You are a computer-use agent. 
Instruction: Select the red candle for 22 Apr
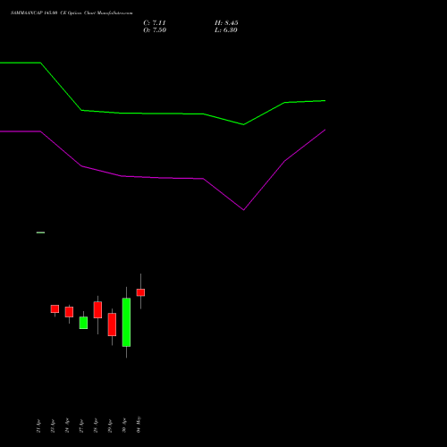(55, 308)
